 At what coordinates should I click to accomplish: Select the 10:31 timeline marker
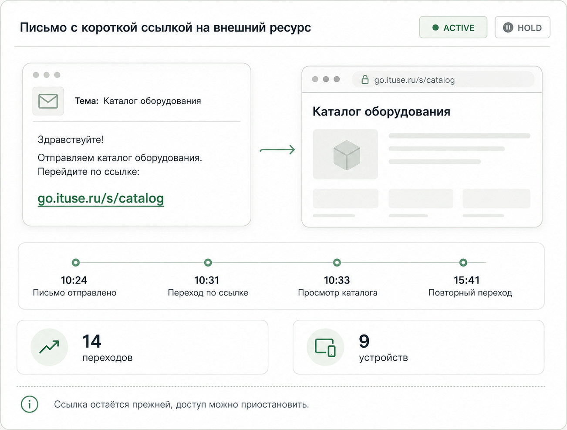pos(208,262)
